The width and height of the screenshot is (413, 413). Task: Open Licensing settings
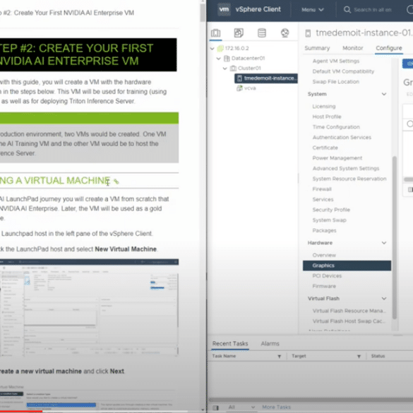pos(324,107)
